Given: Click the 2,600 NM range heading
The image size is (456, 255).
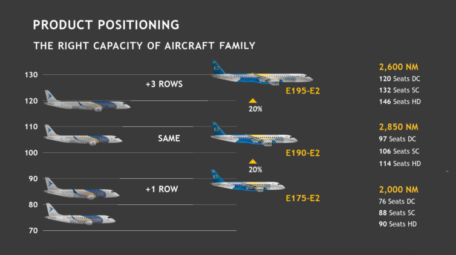Looking at the screenshot, I should tap(399, 67).
